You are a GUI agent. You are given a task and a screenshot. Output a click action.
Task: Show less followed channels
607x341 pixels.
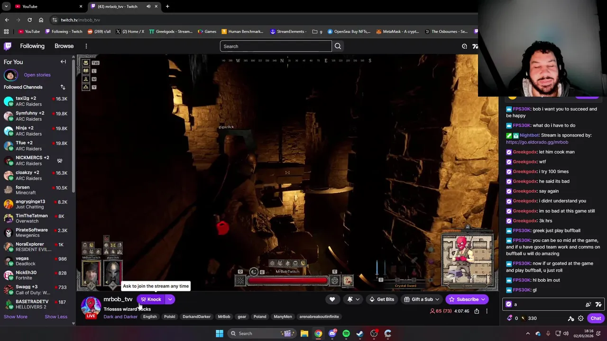pyautogui.click(x=56, y=317)
